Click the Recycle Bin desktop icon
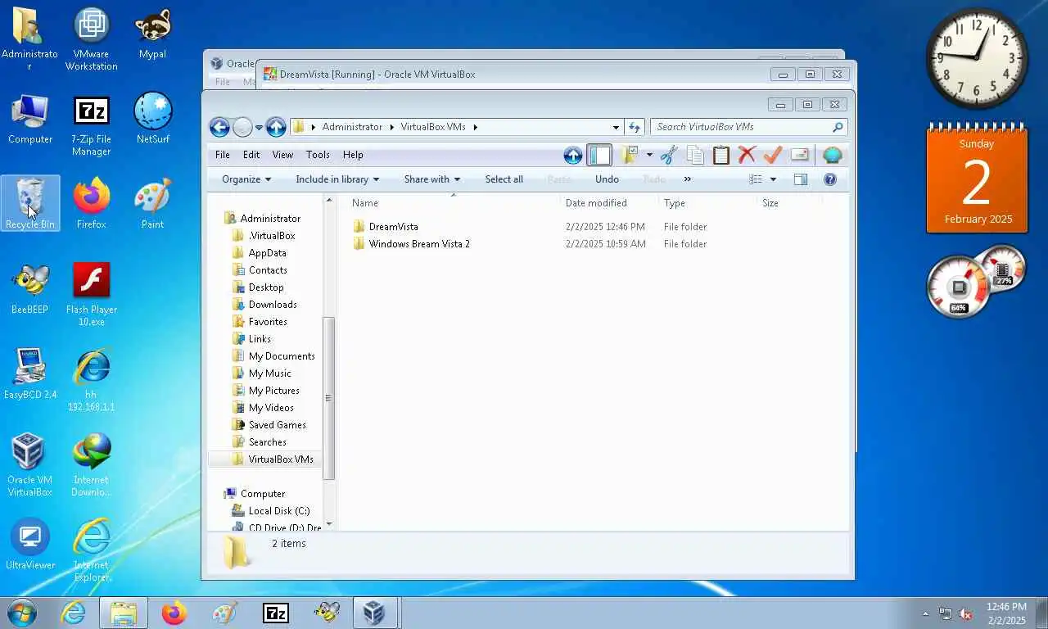The width and height of the screenshot is (1048, 629). (30, 203)
